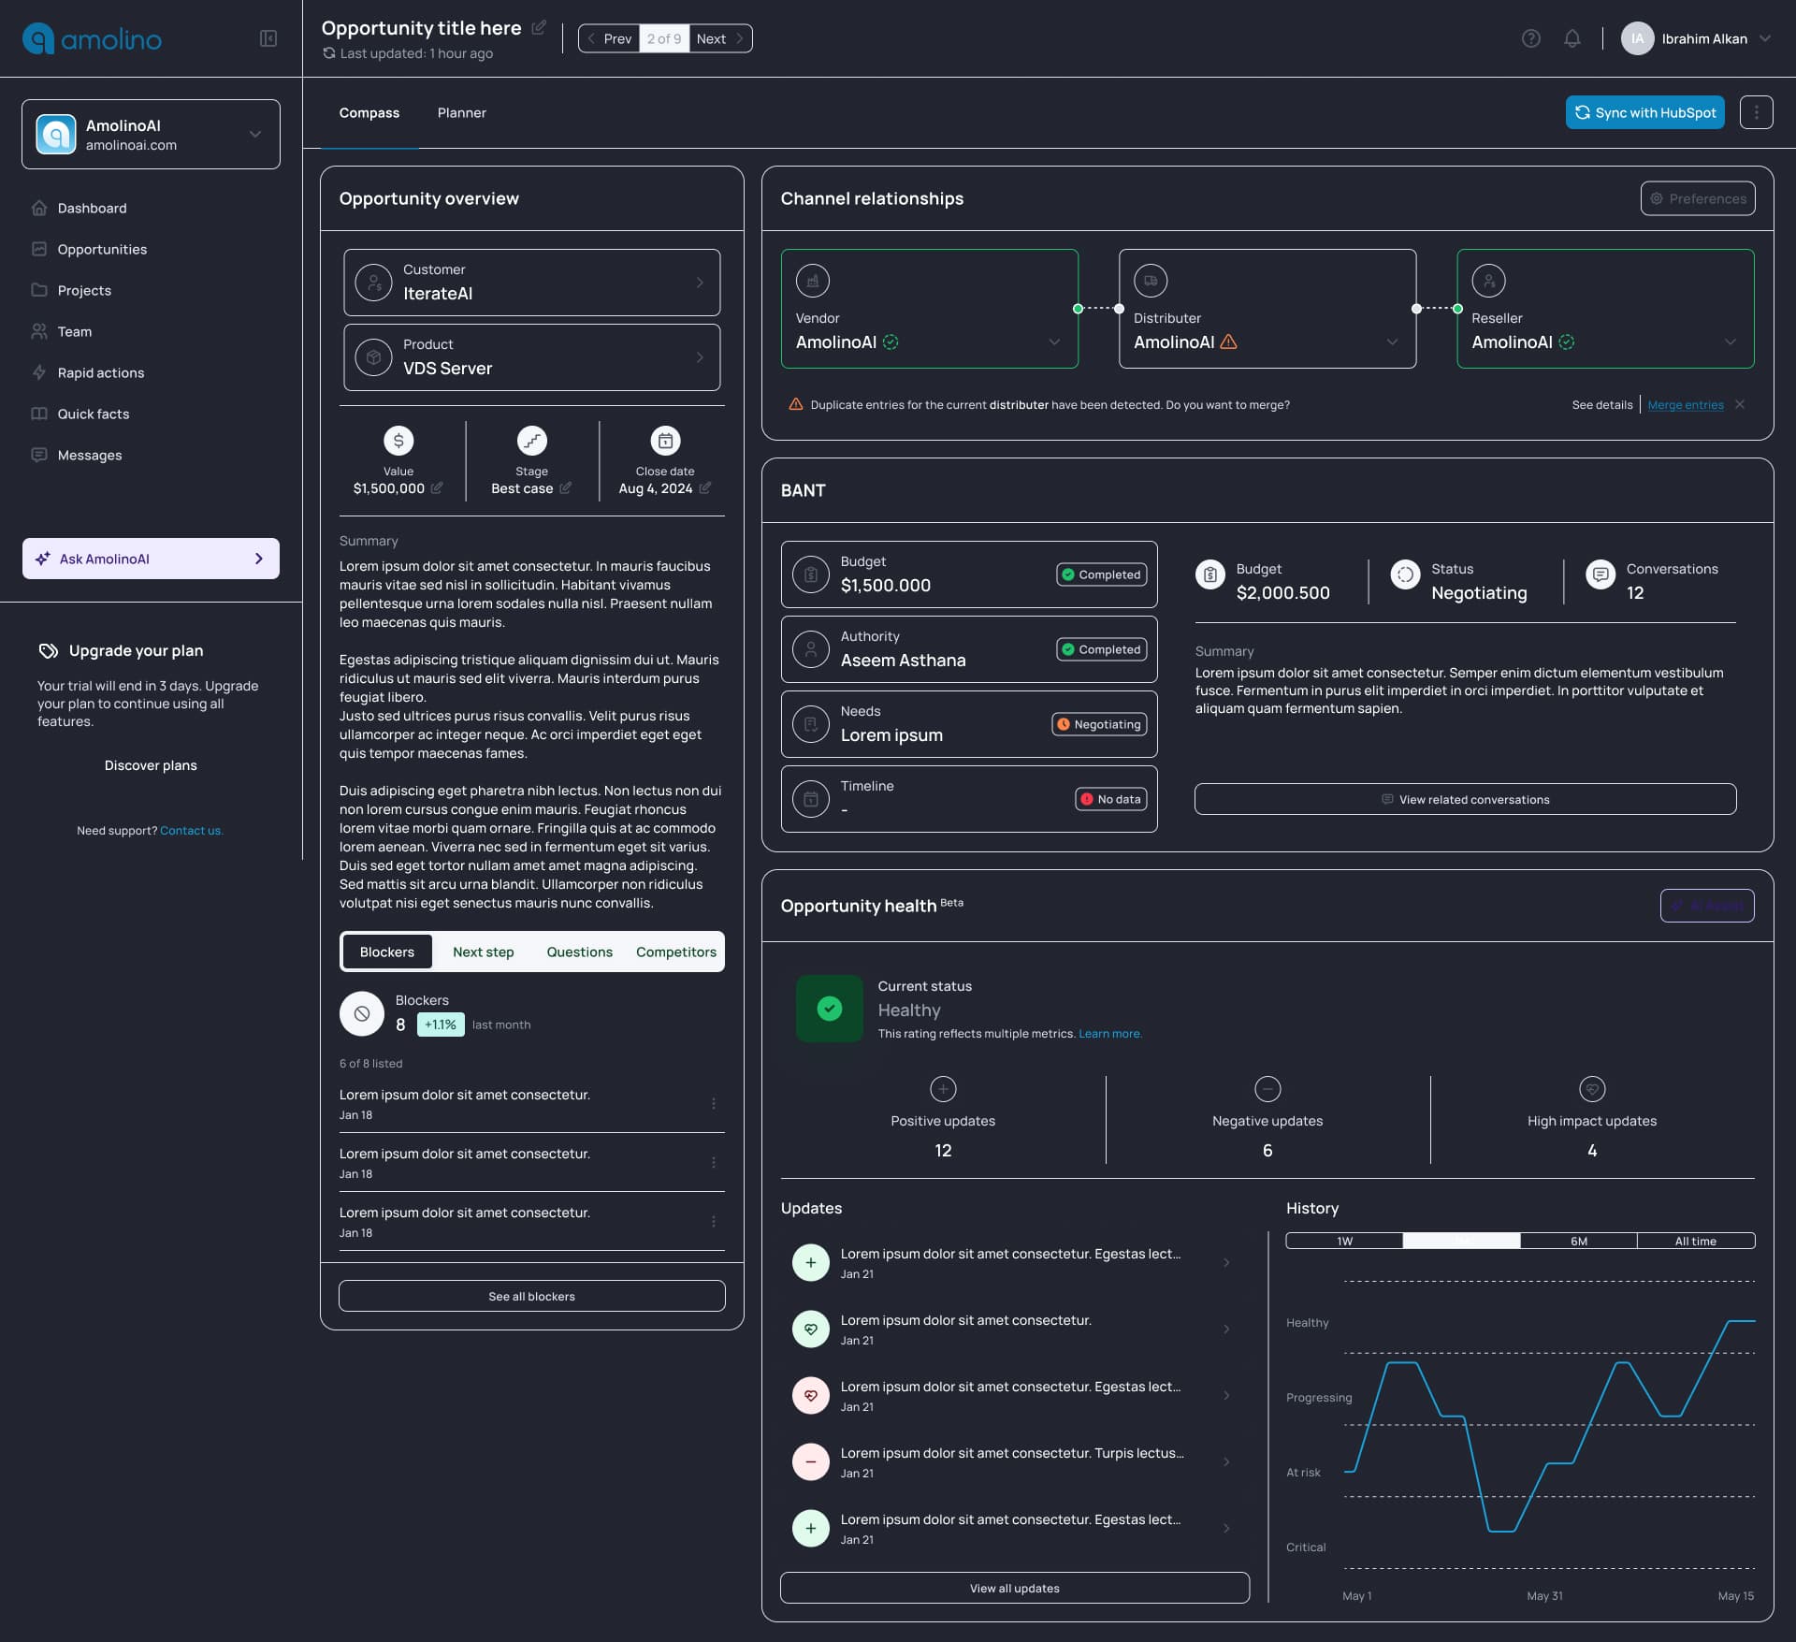Screen dimensions: 1796x1642
Task: Expand the Reseller AmolinoAI dropdown
Action: pyautogui.click(x=1731, y=342)
